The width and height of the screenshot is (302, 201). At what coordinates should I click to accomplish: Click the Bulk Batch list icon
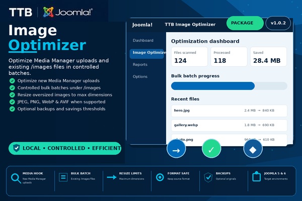[x=63, y=177]
